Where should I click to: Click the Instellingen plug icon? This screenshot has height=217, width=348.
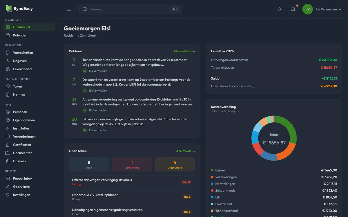[8, 195]
